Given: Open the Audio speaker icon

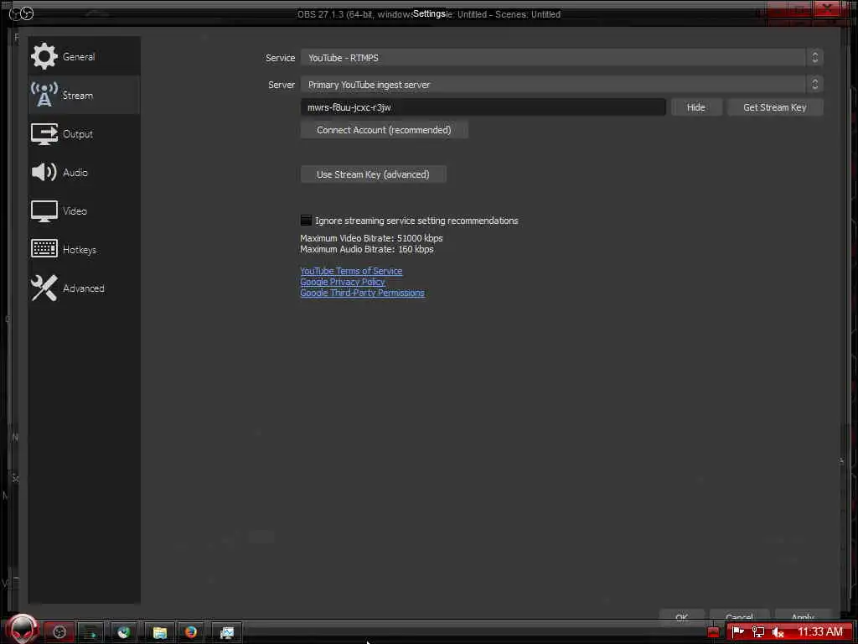Looking at the screenshot, I should (x=44, y=172).
